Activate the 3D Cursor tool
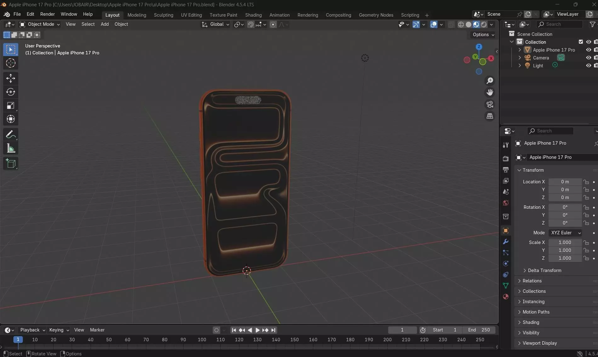Viewport: 598px width, 357px height. coord(11,63)
